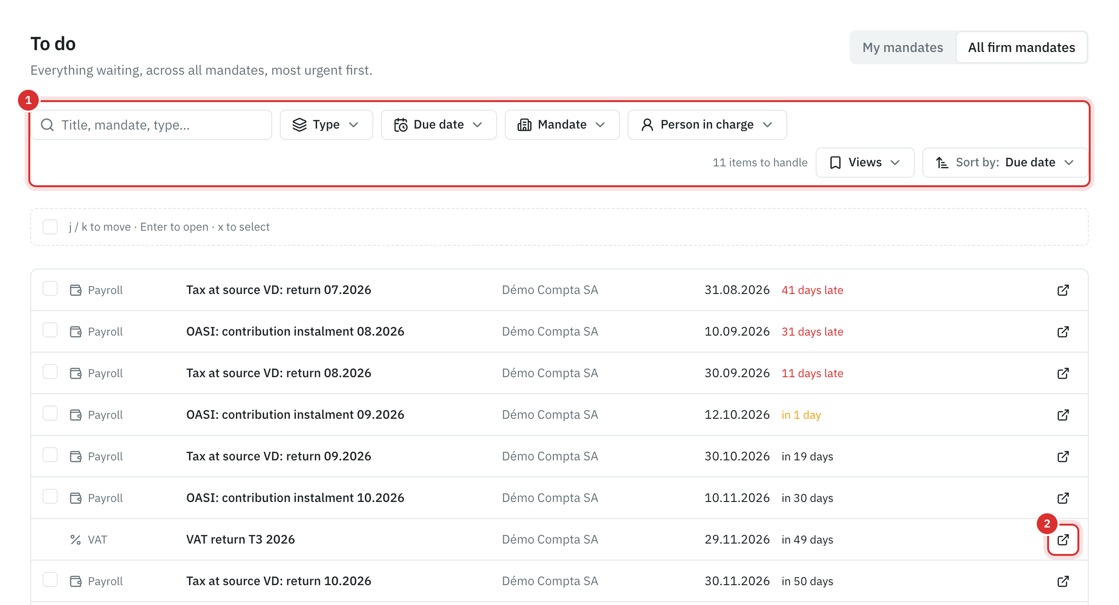This screenshot has height=605, width=1119.
Task: Click the Payroll wallet icon in the 'in 19 days' row
Action: pyautogui.click(x=76, y=457)
